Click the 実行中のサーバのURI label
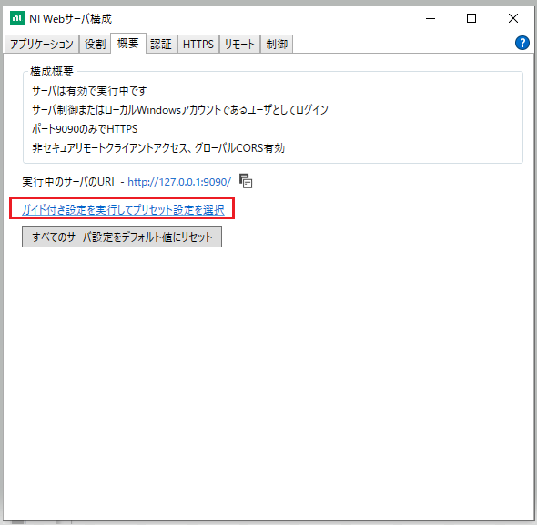537x525 pixels. (x=68, y=182)
